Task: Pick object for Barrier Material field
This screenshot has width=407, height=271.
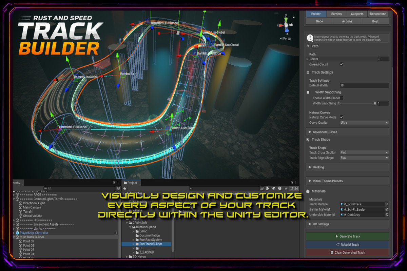Action: (x=387, y=210)
